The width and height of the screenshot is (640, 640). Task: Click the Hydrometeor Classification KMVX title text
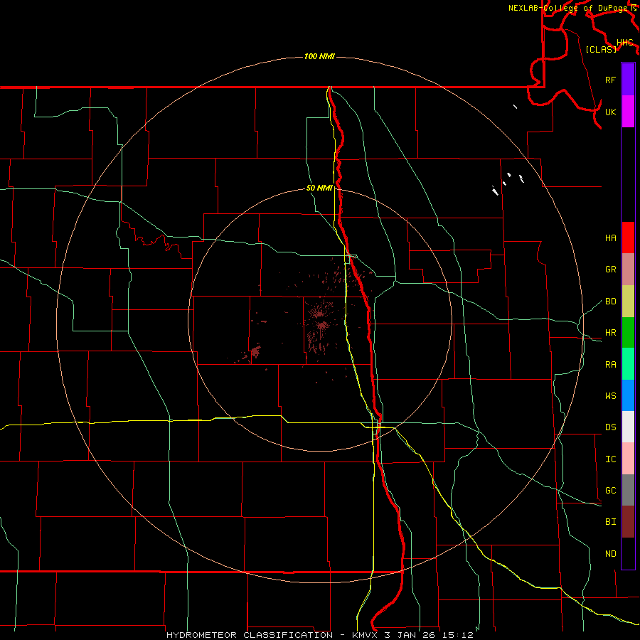319,635
